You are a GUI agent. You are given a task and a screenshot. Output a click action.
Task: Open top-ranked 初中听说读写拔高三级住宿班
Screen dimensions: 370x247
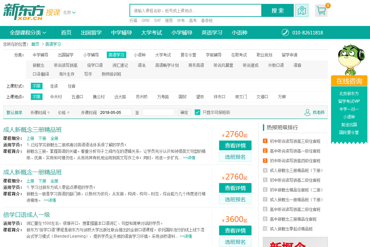[295, 141]
